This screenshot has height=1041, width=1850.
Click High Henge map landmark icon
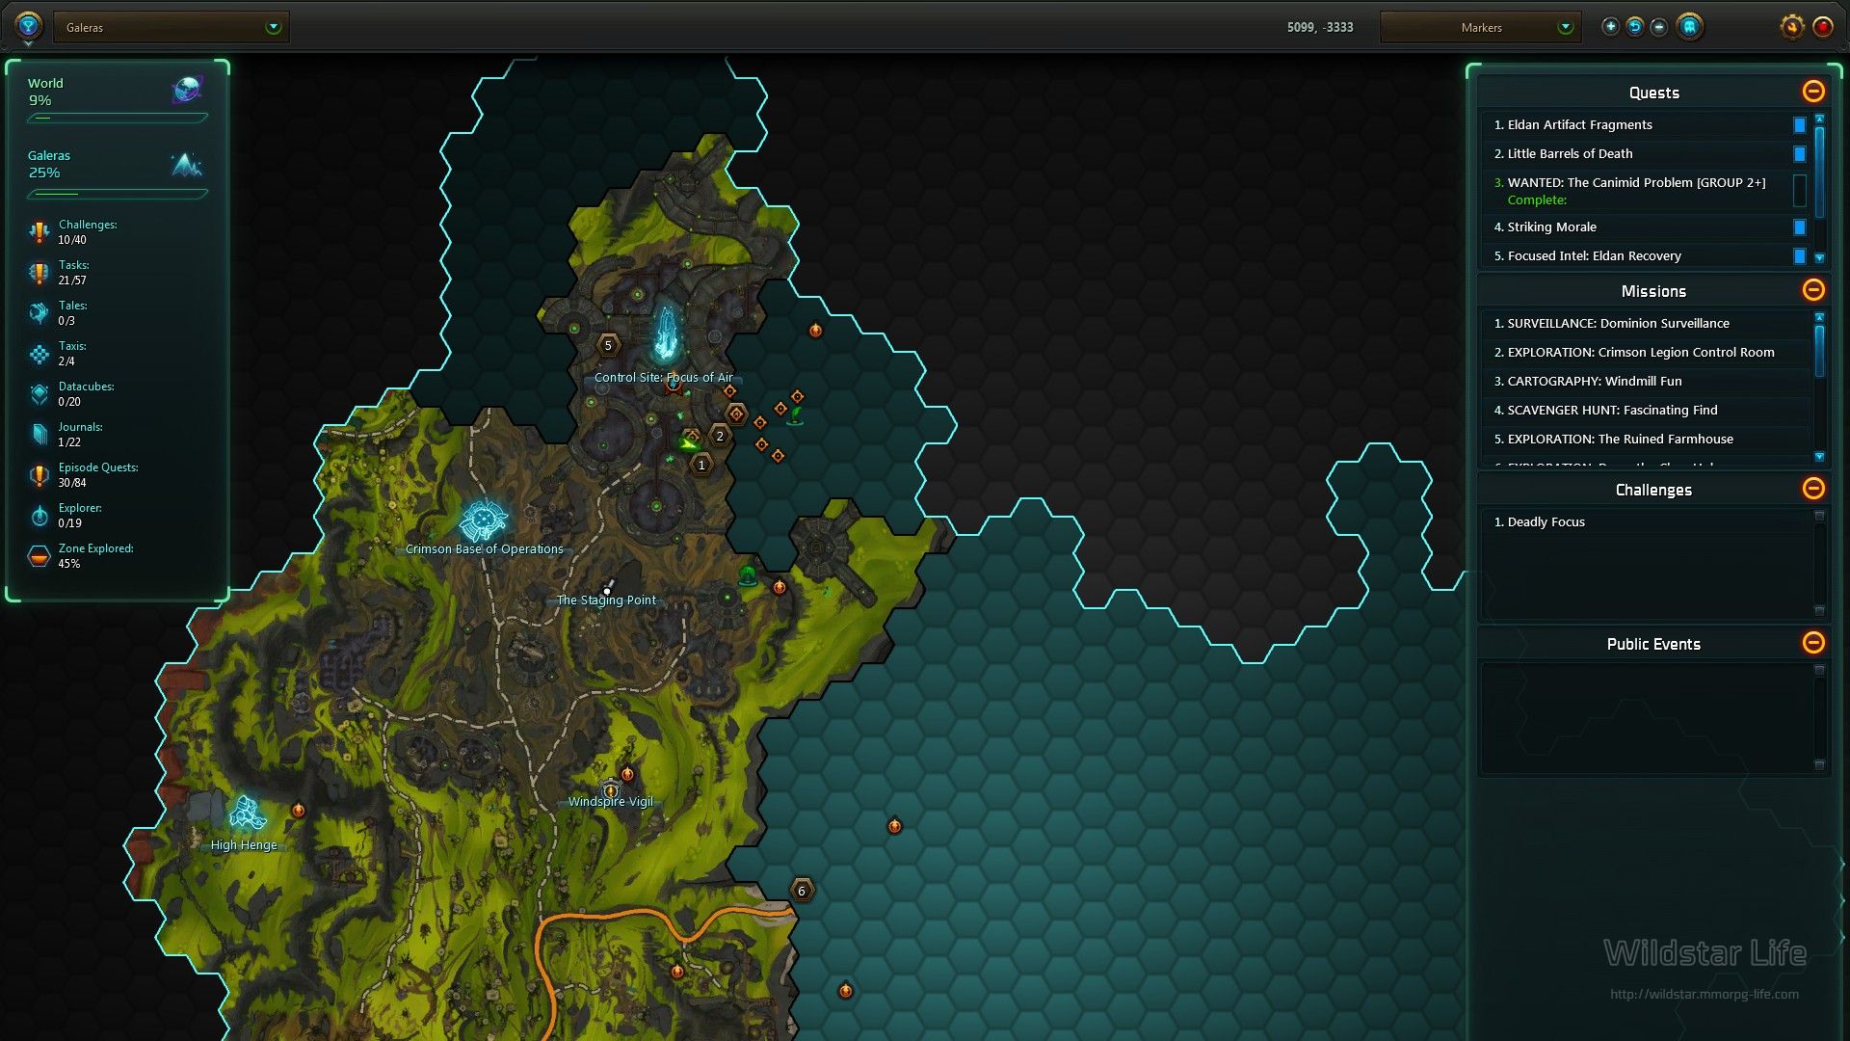pos(247,814)
